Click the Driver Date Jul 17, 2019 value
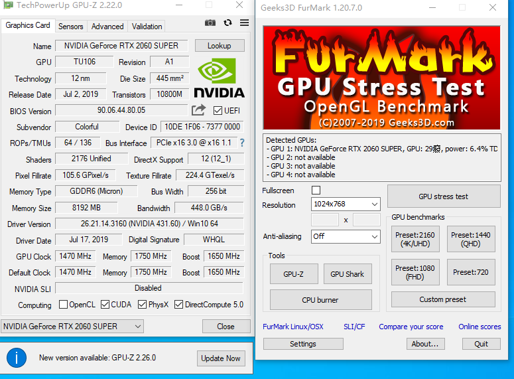 (x=89, y=240)
